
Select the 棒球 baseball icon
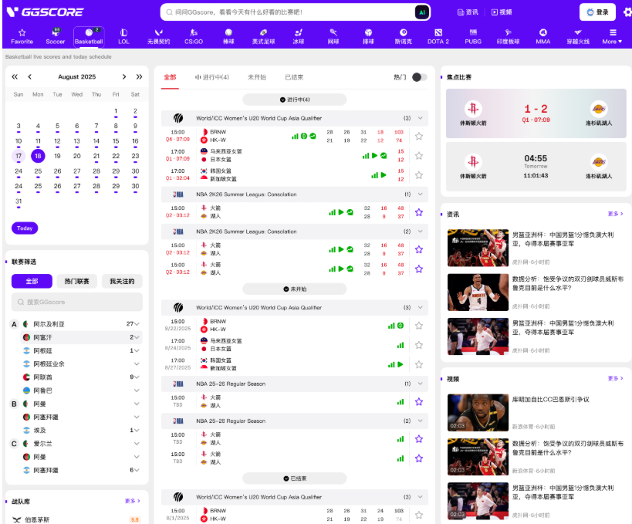point(228,32)
